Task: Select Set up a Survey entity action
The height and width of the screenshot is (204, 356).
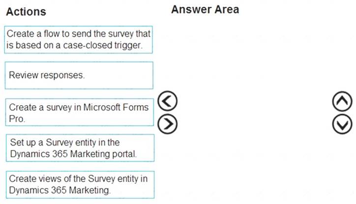Action: (80, 148)
